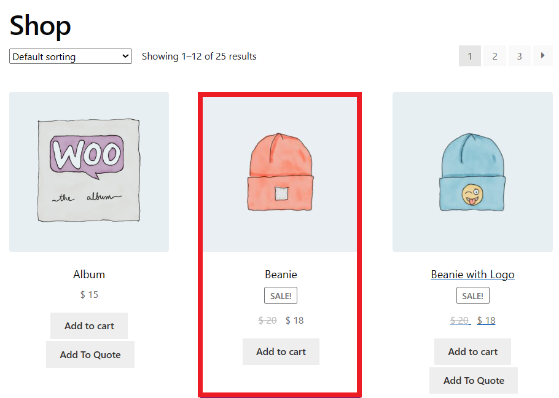Select pagination page 1
The height and width of the screenshot is (398, 559).
470,56
